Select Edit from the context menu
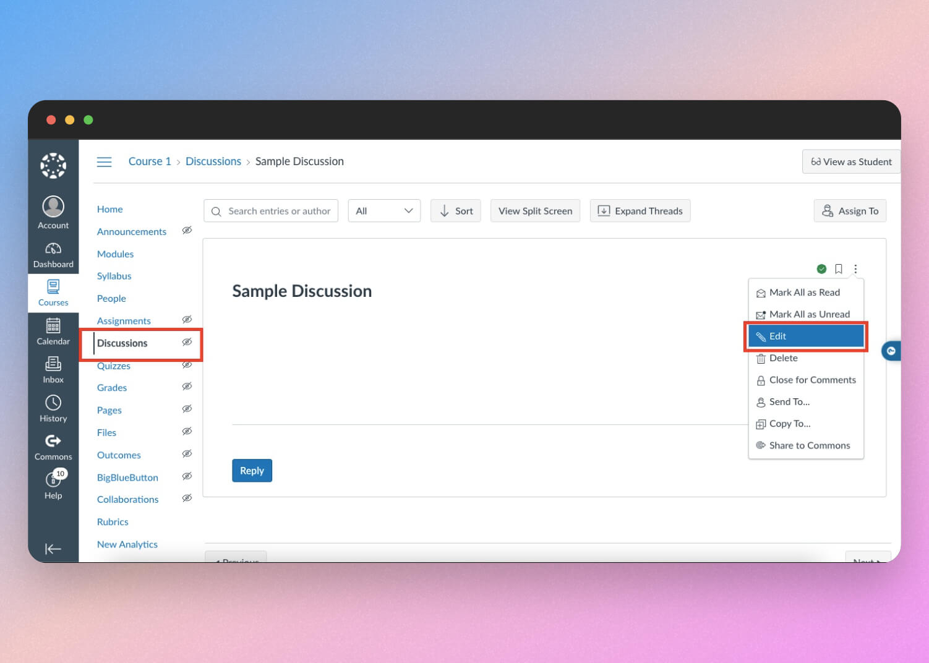The height and width of the screenshot is (663, 929). pyautogui.click(x=805, y=336)
